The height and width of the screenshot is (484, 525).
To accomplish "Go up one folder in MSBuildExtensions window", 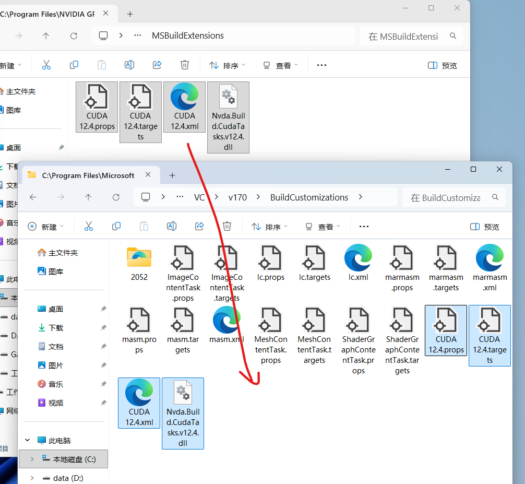I will (46, 36).
